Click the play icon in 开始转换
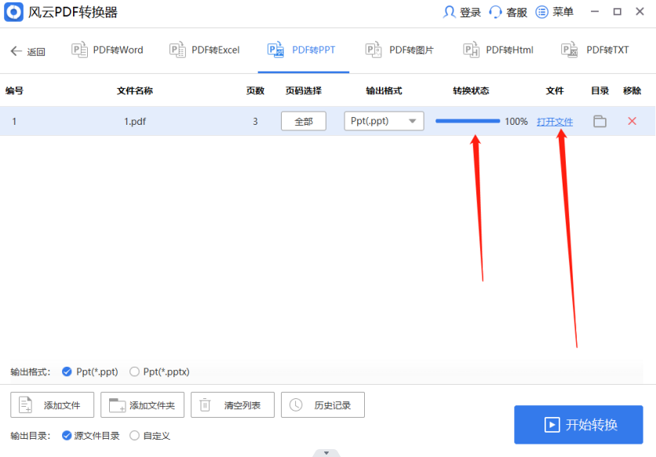 pos(552,425)
